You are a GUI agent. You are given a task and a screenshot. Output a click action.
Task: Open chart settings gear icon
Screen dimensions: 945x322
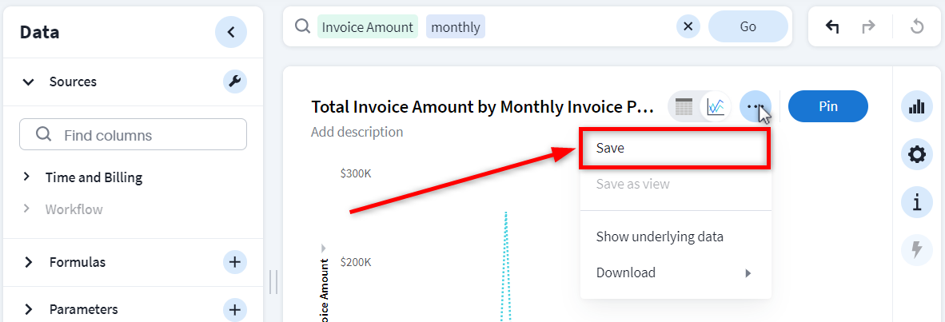[917, 155]
